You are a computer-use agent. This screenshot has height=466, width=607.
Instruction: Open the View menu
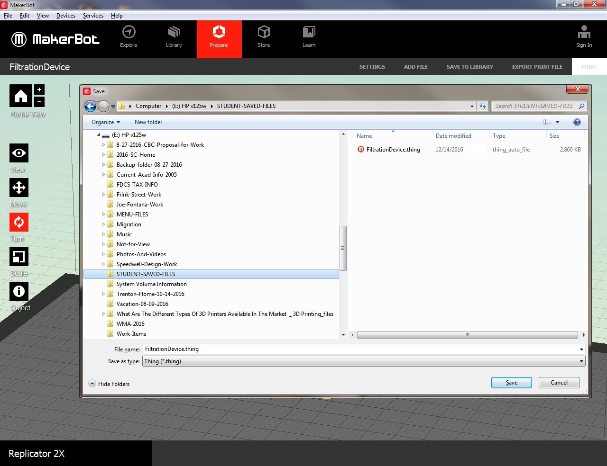point(43,16)
